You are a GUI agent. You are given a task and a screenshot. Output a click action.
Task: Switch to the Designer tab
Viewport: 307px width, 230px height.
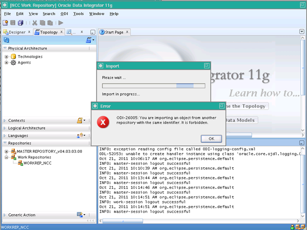[x=17, y=32]
